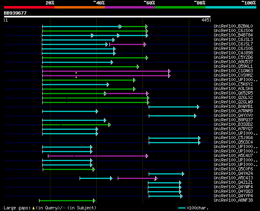Select the UniRef100_Q4Z1Z1 label

(x=233, y=183)
